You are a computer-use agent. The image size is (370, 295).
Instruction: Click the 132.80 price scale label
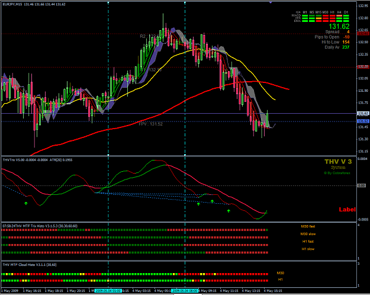coord(363,18)
